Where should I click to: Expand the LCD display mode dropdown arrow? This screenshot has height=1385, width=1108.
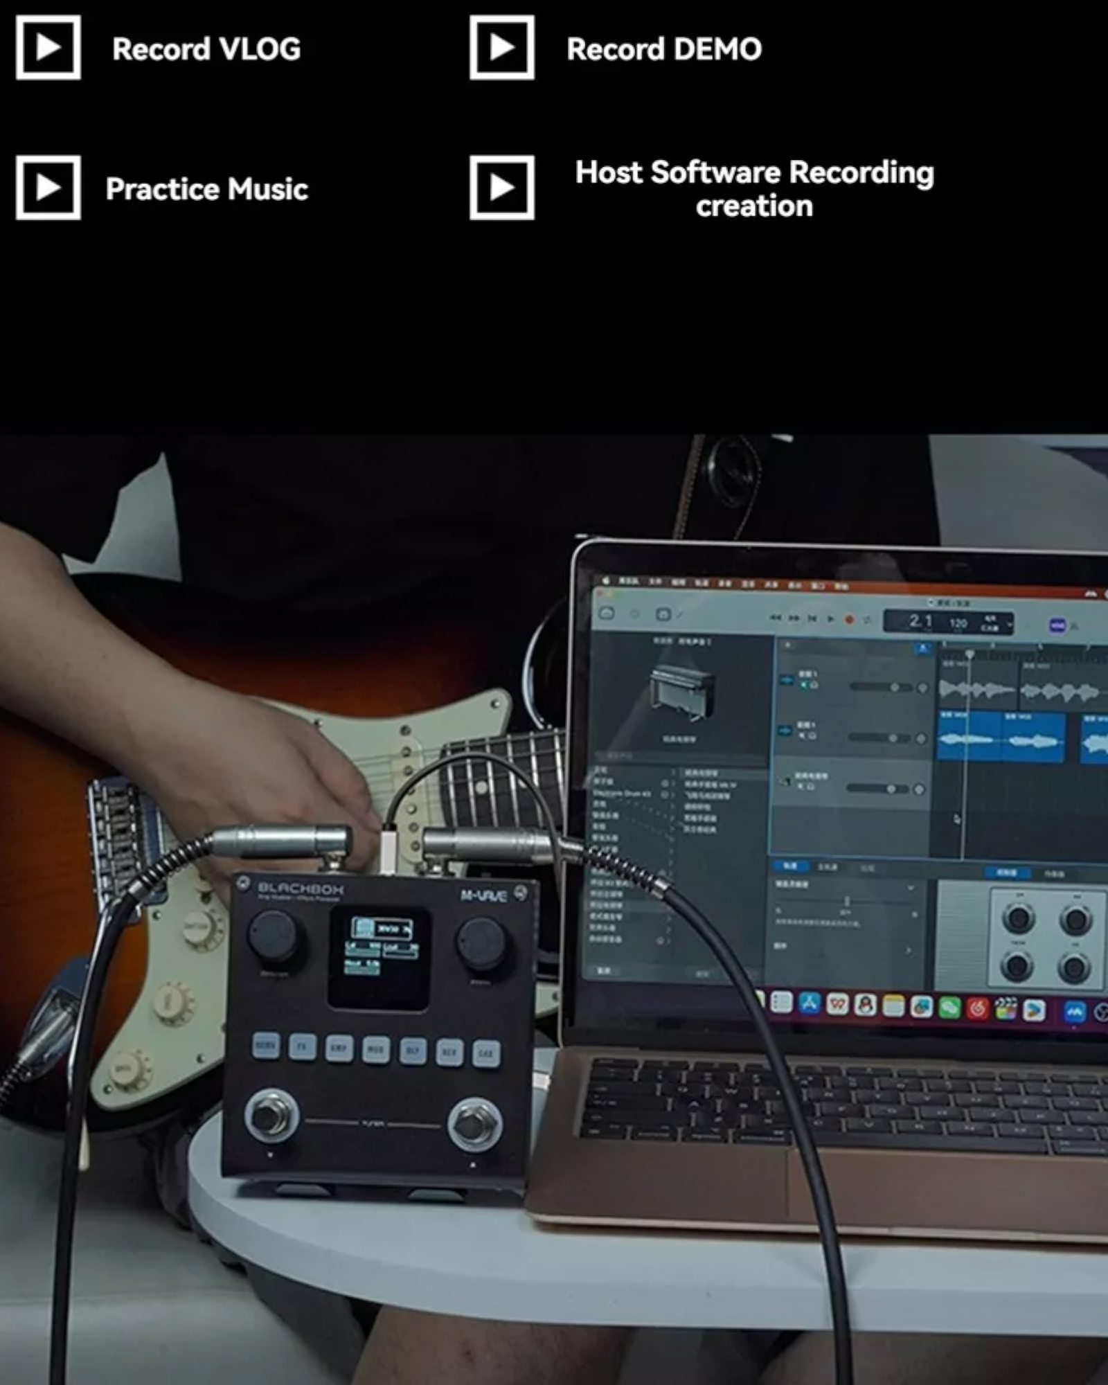point(1010,625)
